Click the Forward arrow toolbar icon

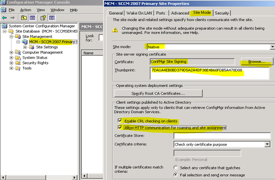point(12,18)
